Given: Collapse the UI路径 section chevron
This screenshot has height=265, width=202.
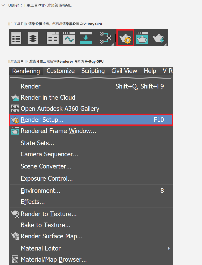Looking at the screenshot, I should click(3, 5).
